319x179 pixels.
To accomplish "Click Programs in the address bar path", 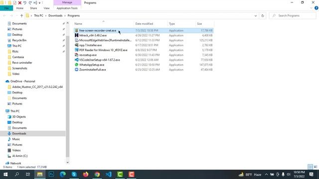I will [x=74, y=15].
